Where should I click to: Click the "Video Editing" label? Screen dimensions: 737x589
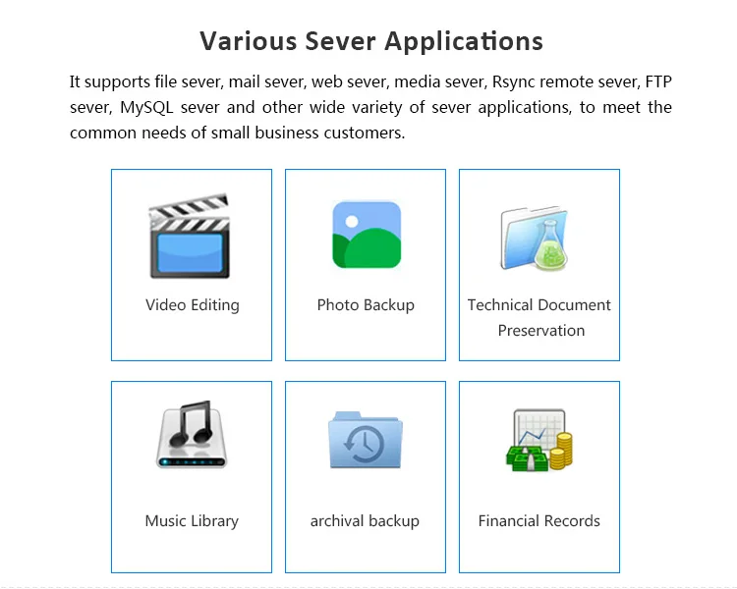[193, 305]
